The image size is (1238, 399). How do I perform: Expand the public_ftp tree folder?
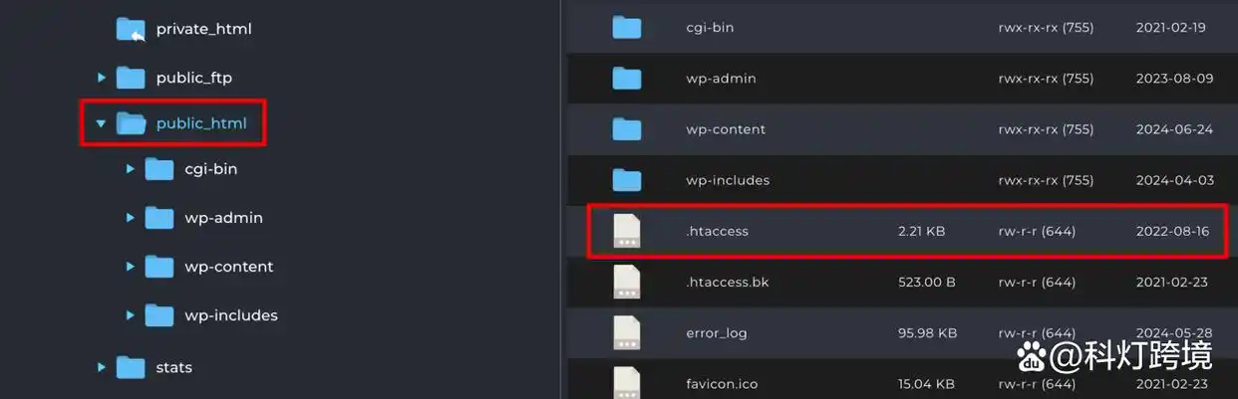[x=101, y=78]
